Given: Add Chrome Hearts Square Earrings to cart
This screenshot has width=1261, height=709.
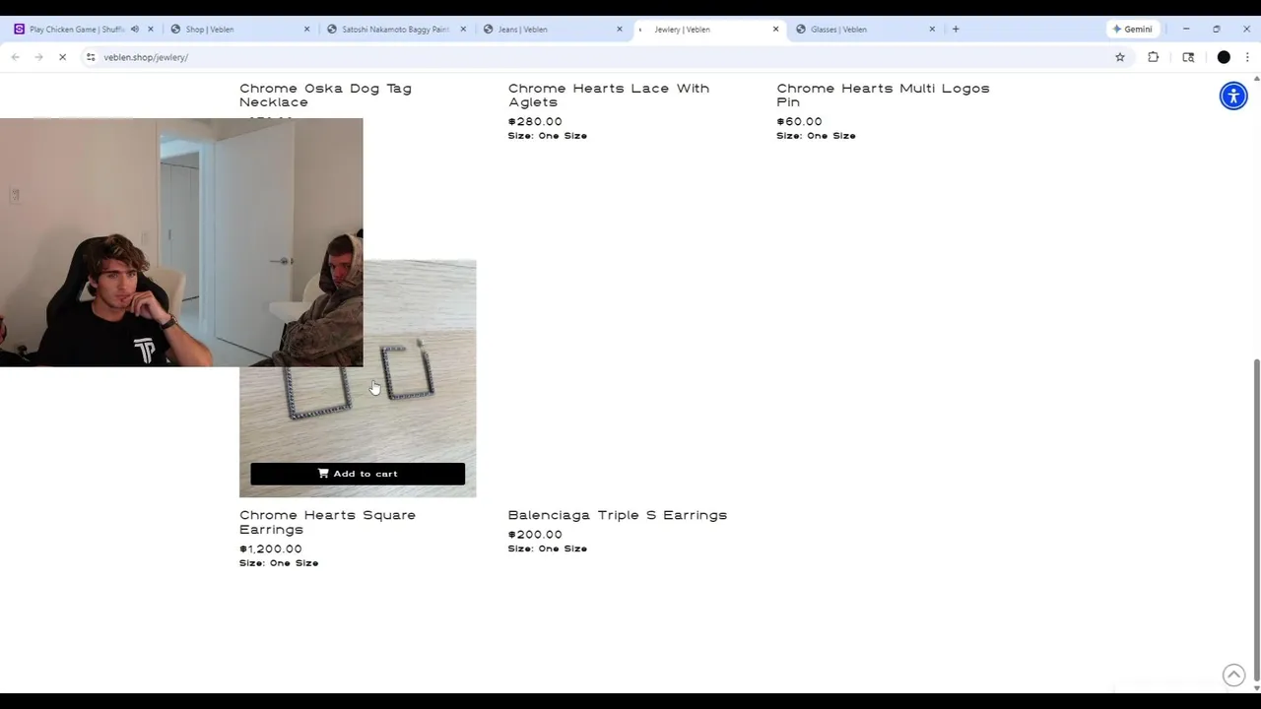Looking at the screenshot, I should point(358,474).
